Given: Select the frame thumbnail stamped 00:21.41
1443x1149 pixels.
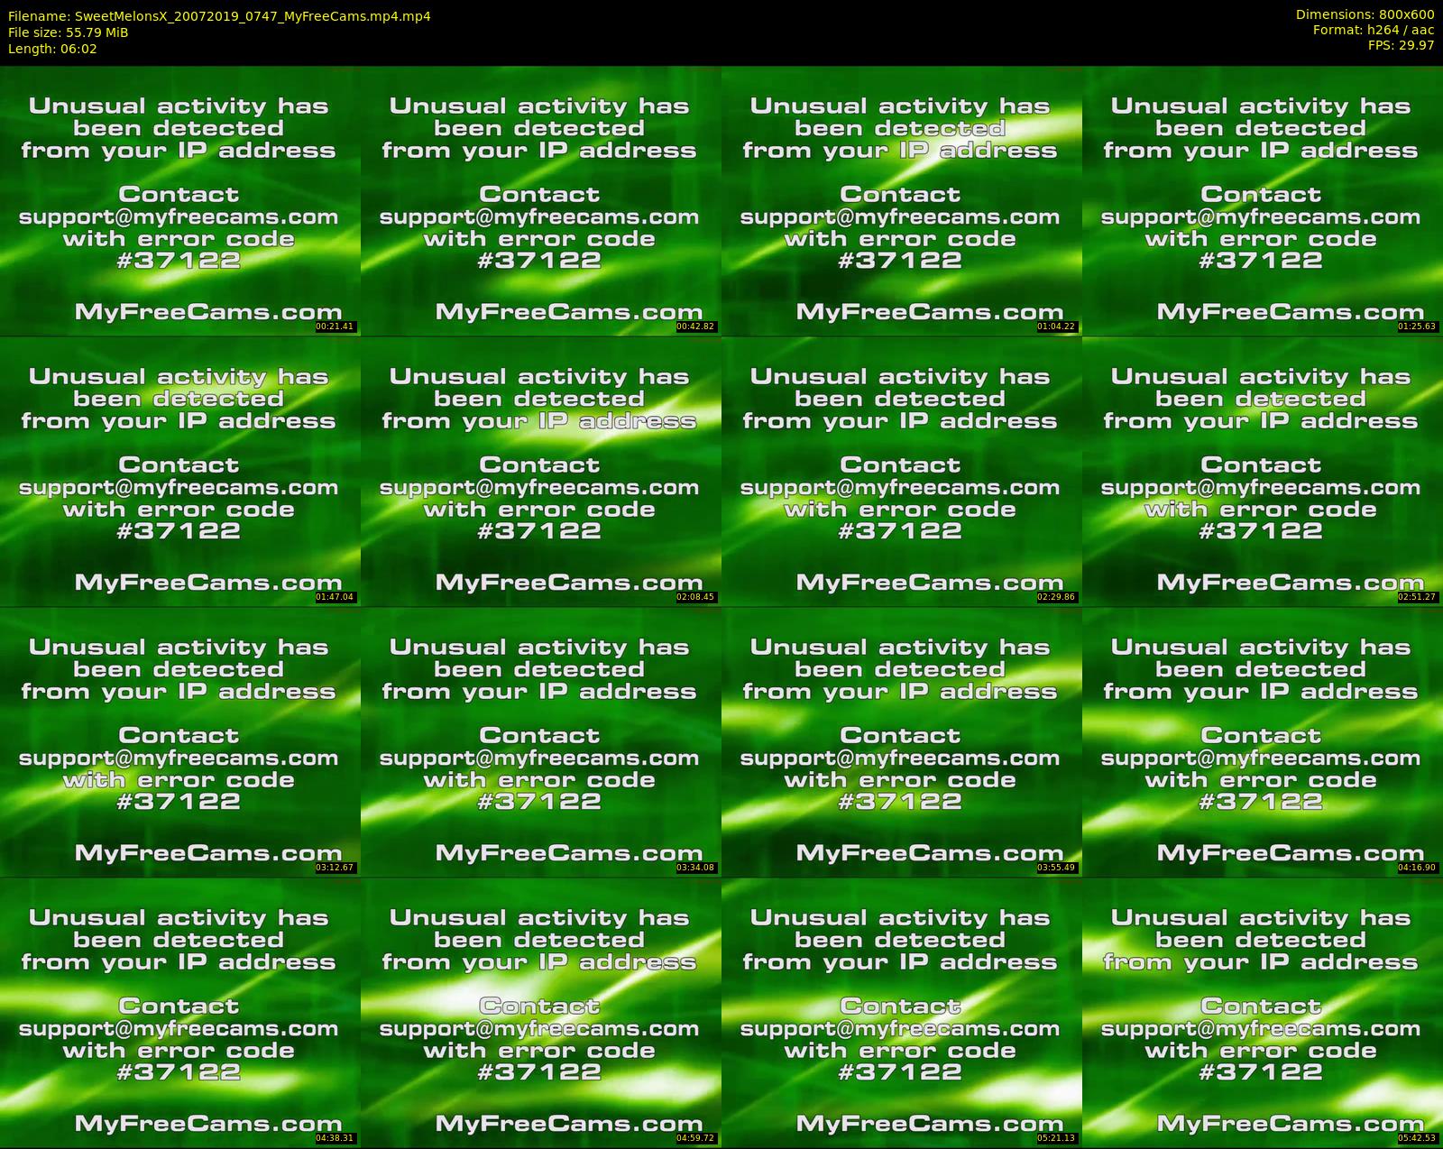Looking at the screenshot, I should coord(179,200).
